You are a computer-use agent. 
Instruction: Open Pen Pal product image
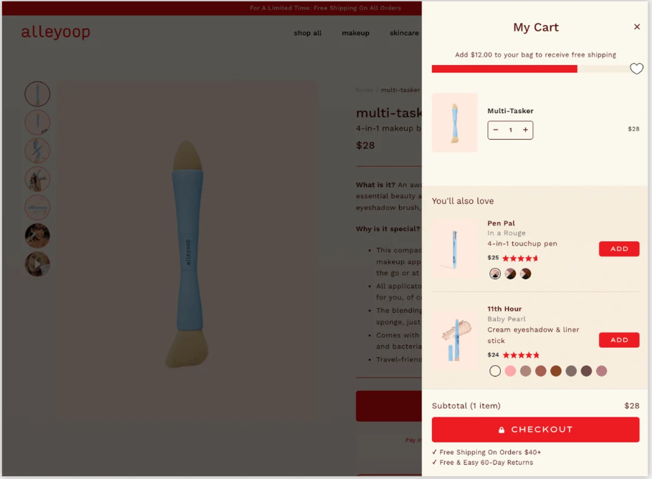[454, 250]
